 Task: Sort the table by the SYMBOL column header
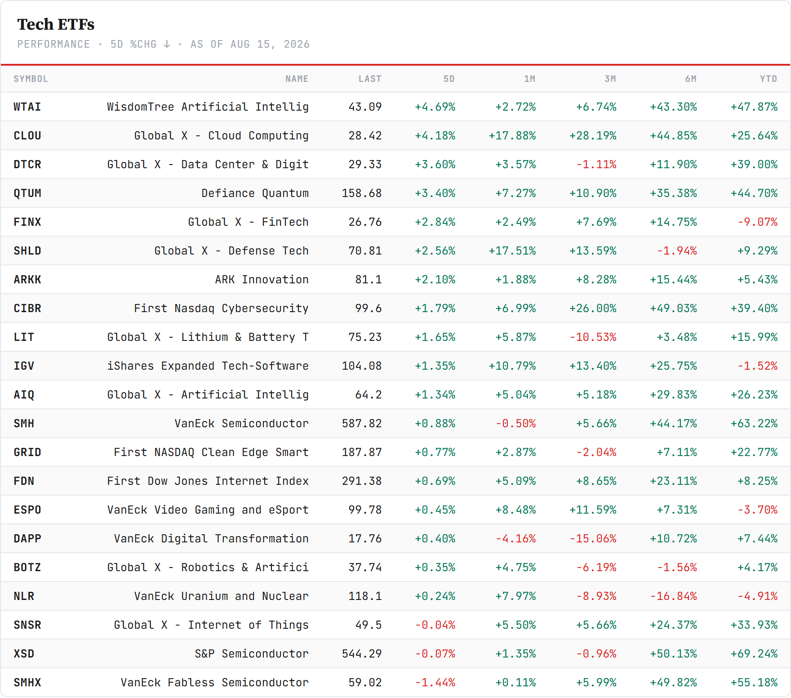coord(31,79)
